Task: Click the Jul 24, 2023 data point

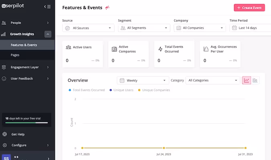Action: pyautogui.click(x=164, y=148)
